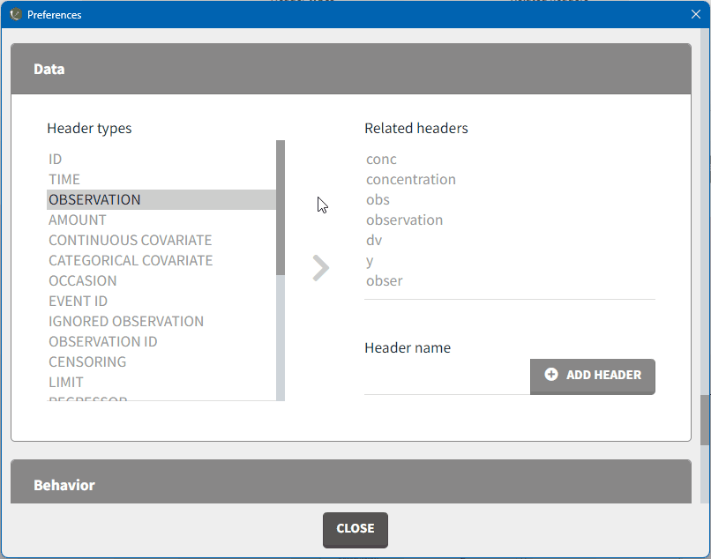Select OCCASION header type
The height and width of the screenshot is (559, 711).
coord(82,281)
